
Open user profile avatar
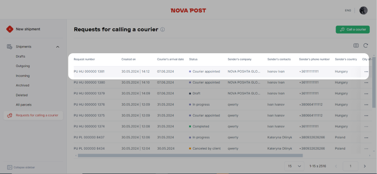(x=363, y=10)
